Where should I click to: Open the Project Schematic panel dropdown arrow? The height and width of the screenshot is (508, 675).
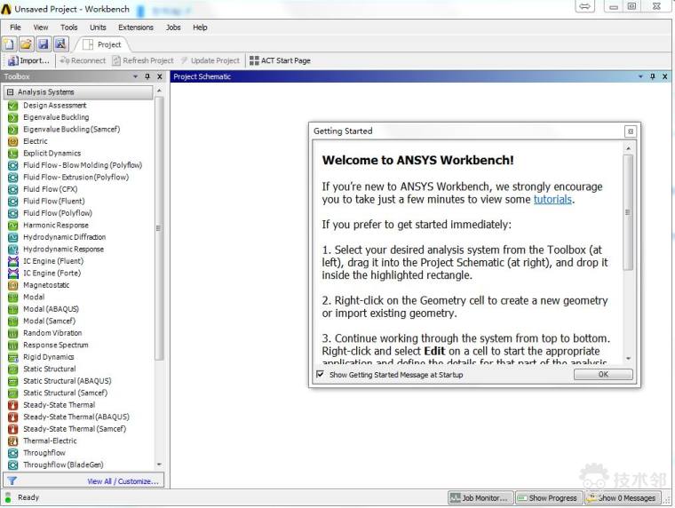click(x=640, y=76)
